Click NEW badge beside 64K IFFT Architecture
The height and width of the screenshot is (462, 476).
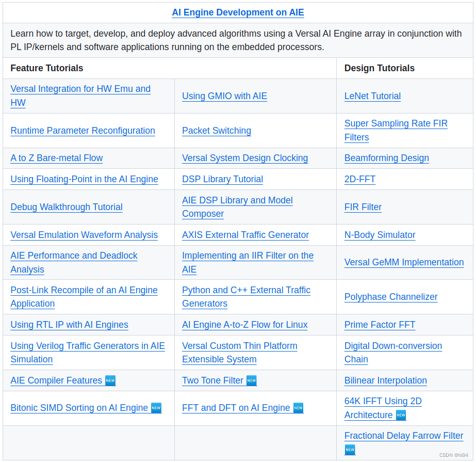[401, 415]
